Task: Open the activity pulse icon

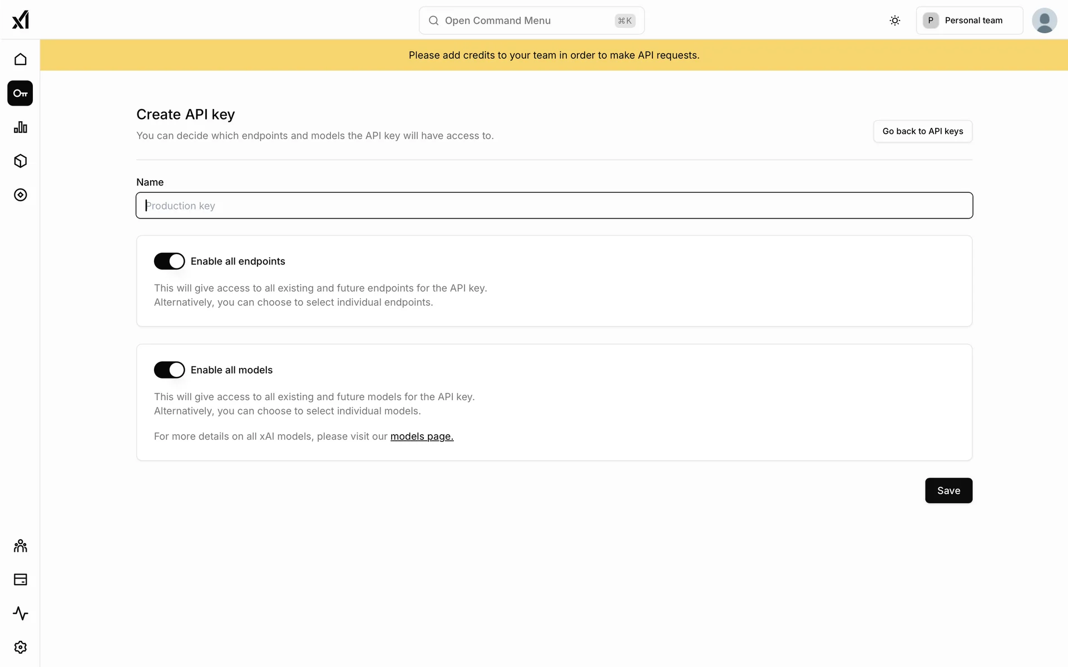Action: coord(21,614)
